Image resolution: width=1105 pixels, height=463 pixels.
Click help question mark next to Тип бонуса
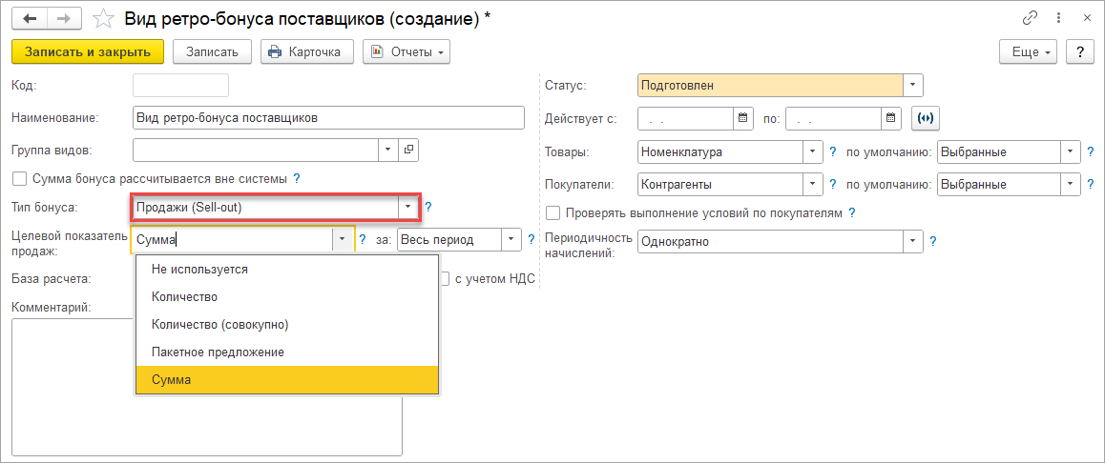point(428,207)
